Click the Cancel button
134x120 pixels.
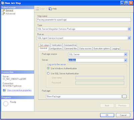click(x=123, y=115)
